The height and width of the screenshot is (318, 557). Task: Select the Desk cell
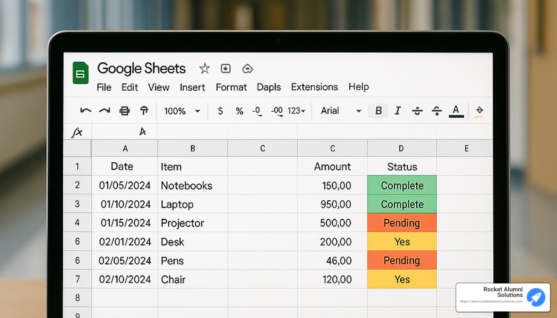coord(192,241)
